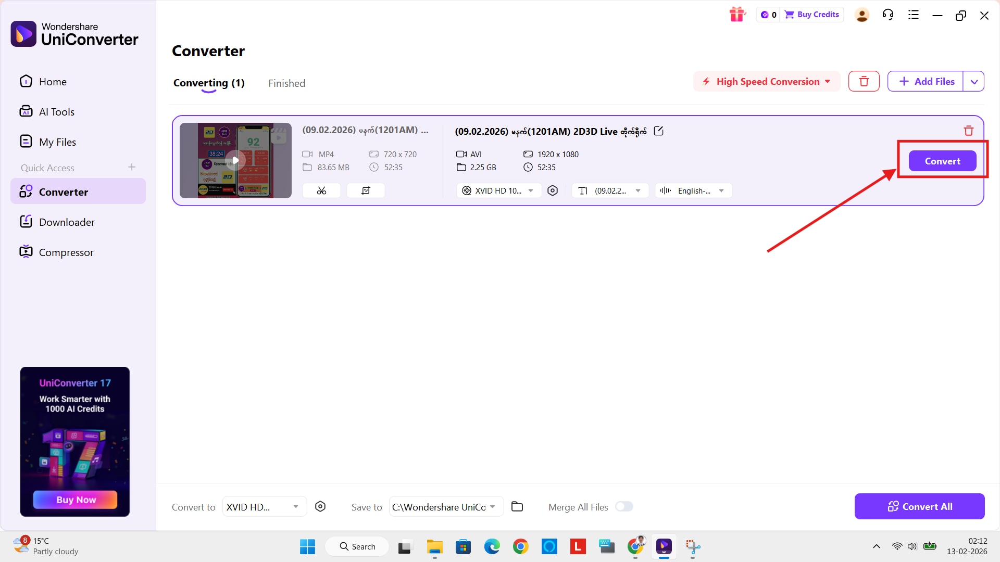The height and width of the screenshot is (562, 1000).
Task: Open the Compressor section
Action: coord(66,252)
